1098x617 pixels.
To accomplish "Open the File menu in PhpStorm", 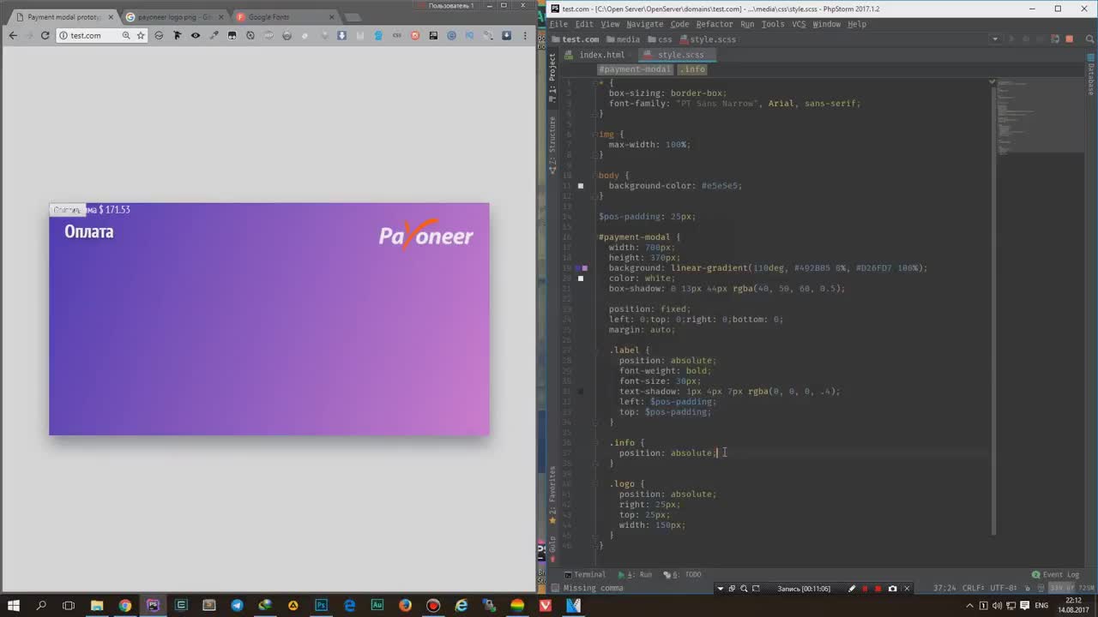I will (558, 24).
